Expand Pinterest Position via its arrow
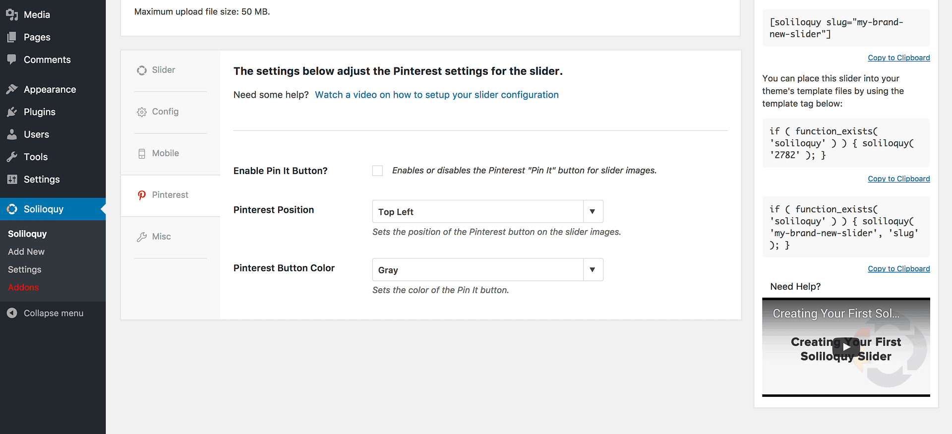952x434 pixels. click(593, 212)
